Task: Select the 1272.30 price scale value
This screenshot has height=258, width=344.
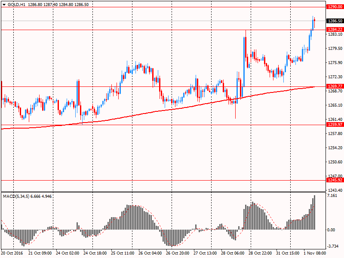Action: pyautogui.click(x=335, y=77)
